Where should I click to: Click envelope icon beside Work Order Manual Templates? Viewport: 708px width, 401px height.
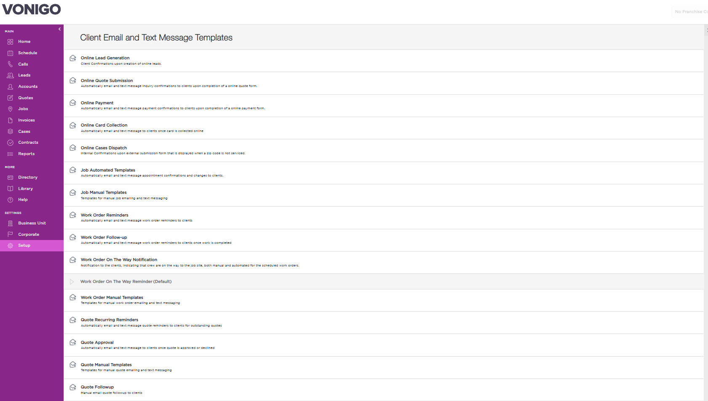click(x=73, y=297)
